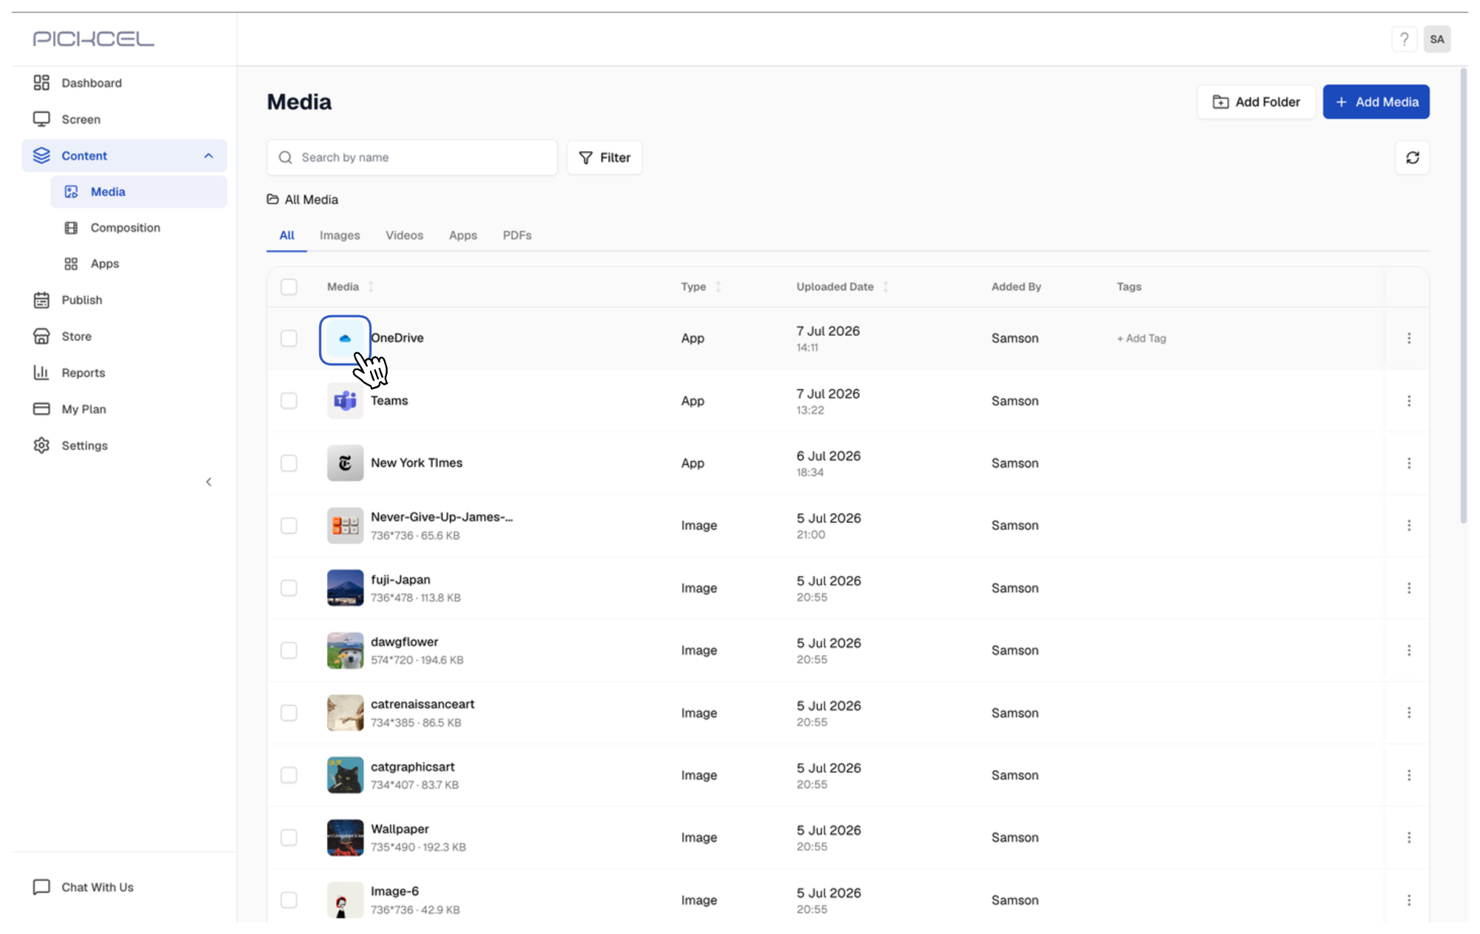The image size is (1480, 934).
Task: Switch to the Videos tab
Action: (x=404, y=235)
